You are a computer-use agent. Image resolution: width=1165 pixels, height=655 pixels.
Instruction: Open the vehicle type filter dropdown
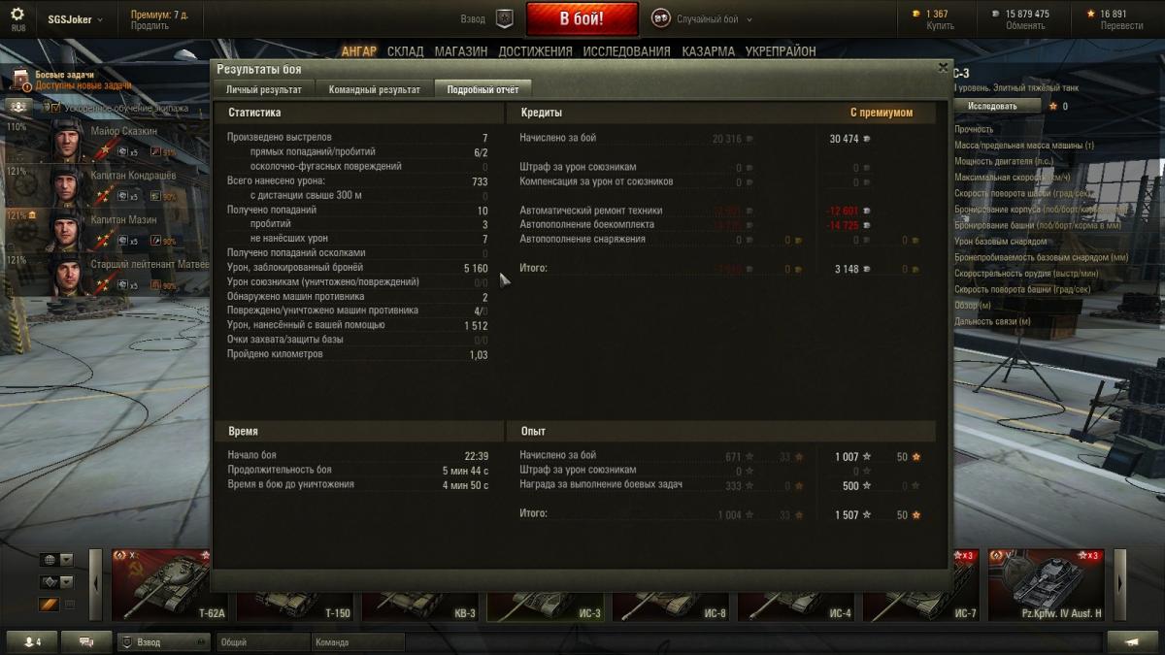pyautogui.click(x=56, y=582)
